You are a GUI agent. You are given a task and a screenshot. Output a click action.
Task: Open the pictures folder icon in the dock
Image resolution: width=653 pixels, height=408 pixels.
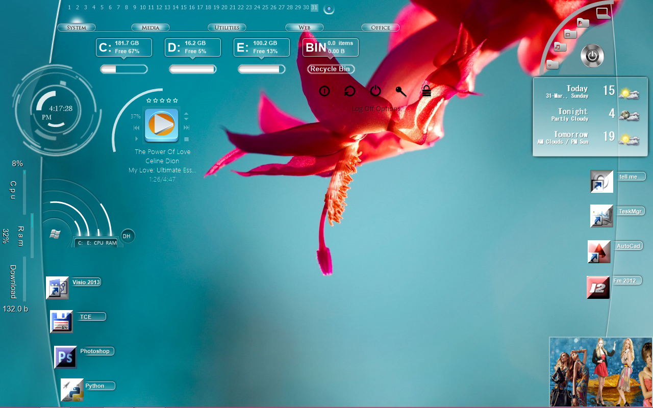pyautogui.click(x=570, y=34)
